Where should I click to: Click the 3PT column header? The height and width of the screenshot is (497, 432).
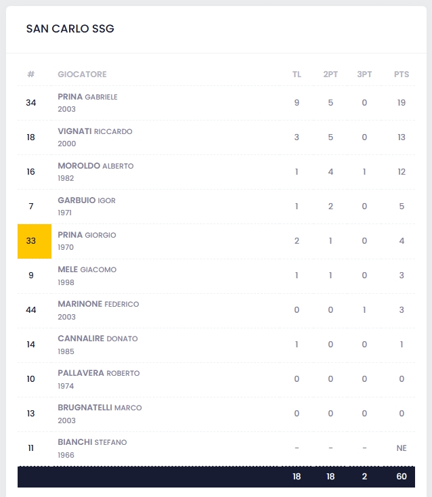point(364,74)
